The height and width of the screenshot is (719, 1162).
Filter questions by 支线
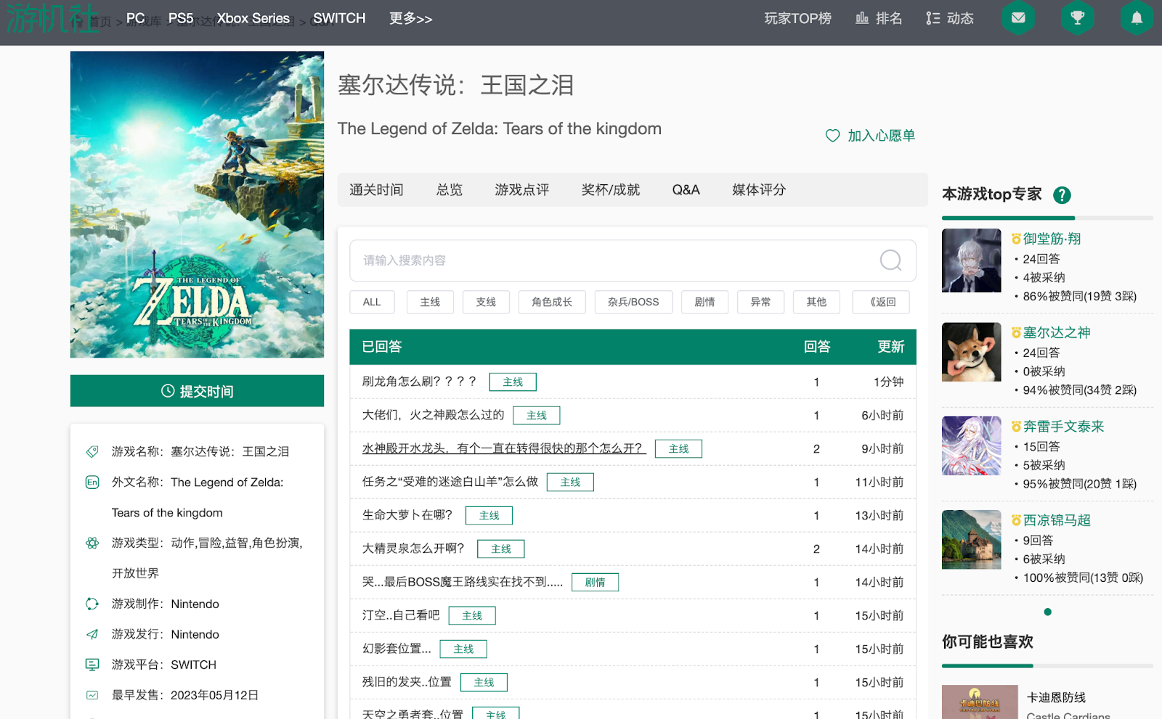pos(486,302)
